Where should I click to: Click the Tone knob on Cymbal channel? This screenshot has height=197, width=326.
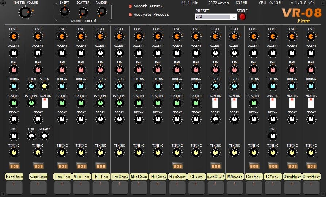273,136
